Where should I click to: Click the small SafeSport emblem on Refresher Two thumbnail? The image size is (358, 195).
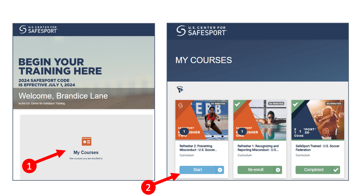tap(181, 105)
